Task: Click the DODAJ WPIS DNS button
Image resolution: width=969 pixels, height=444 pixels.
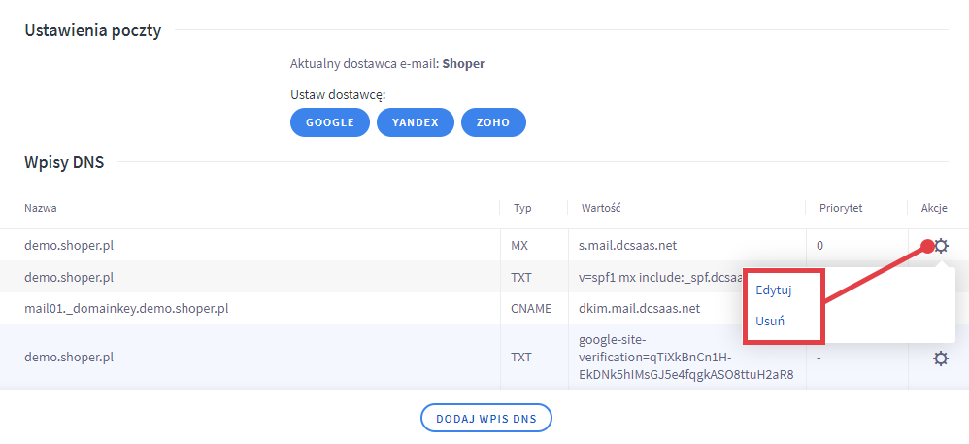Action: coord(485,417)
